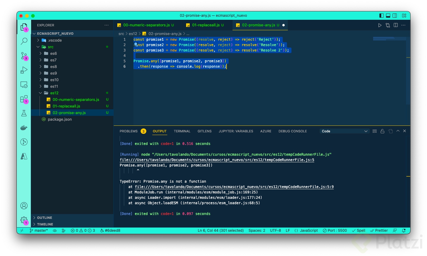The width and height of the screenshot is (427, 256).
Task: Open the Search view in activity bar
Action: [x=24, y=41]
